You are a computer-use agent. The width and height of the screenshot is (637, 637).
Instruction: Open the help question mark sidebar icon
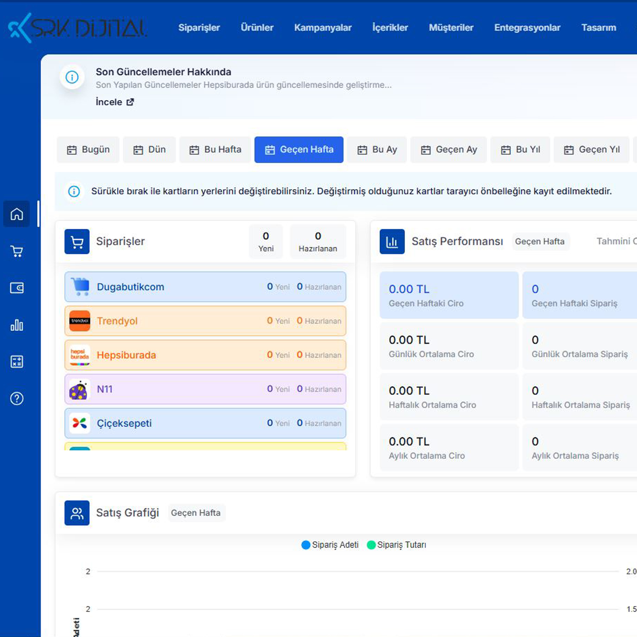click(17, 399)
